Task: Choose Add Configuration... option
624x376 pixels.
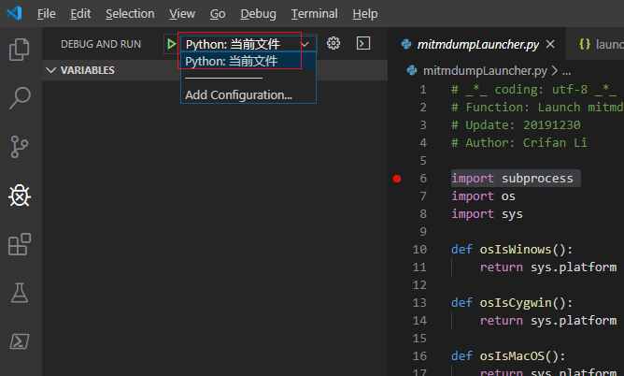Action: [x=238, y=94]
